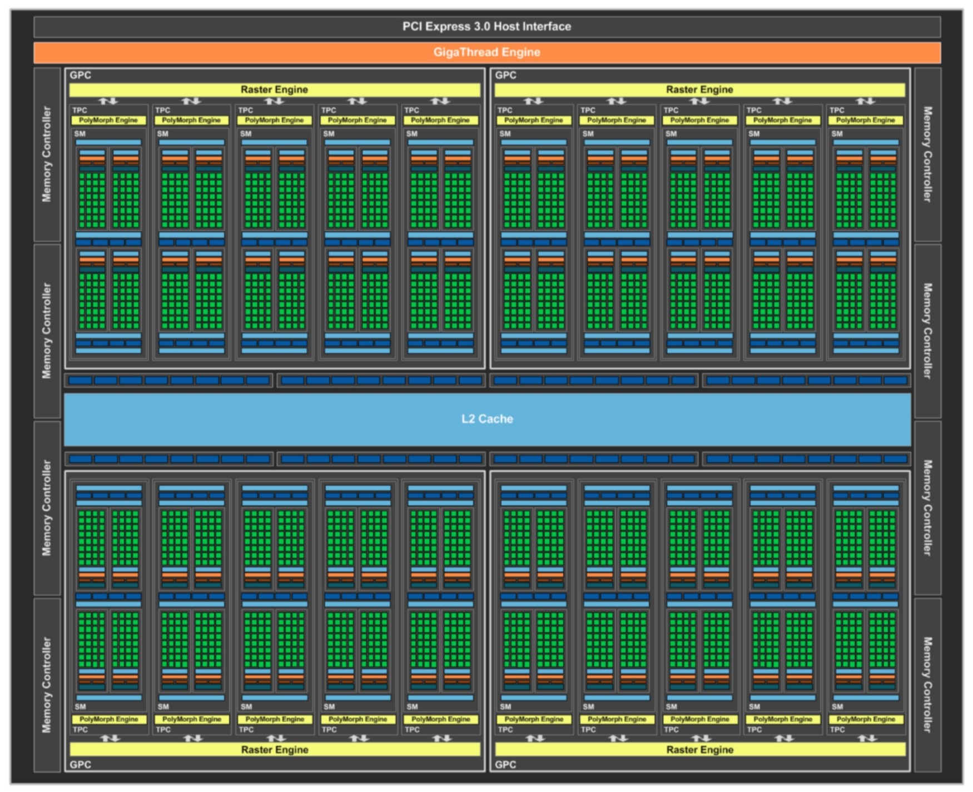Click the L2 Cache block
The width and height of the screenshot is (973, 792).
[x=487, y=419]
